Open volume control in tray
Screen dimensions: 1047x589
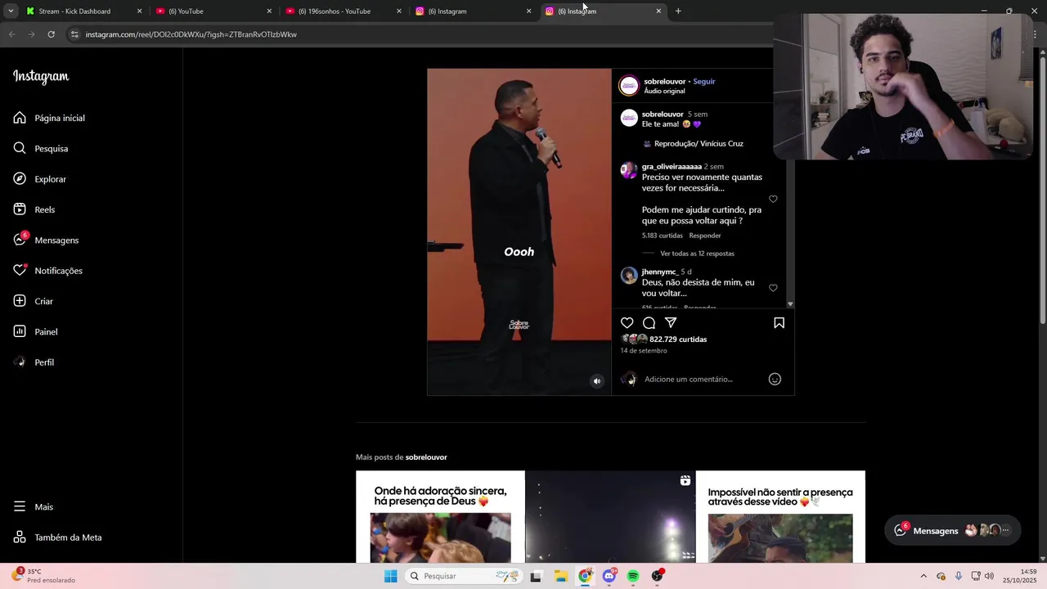989,576
